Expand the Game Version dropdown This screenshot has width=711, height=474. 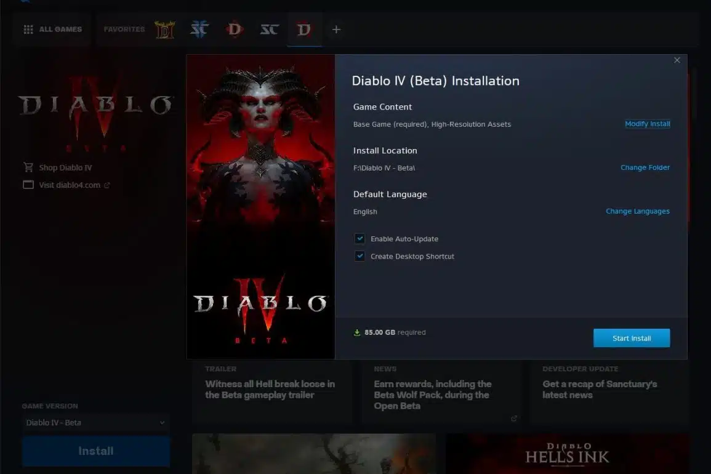coord(95,423)
